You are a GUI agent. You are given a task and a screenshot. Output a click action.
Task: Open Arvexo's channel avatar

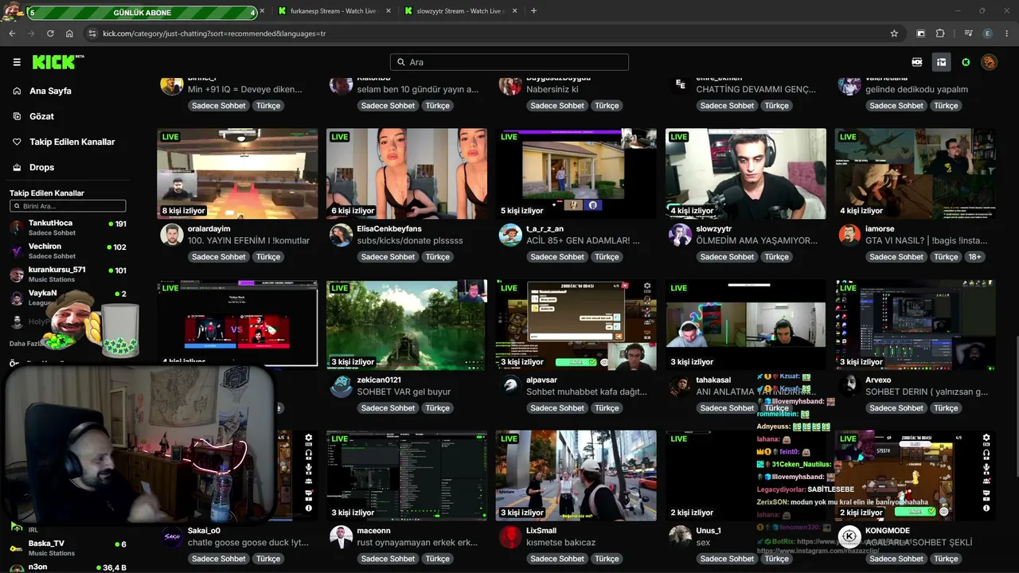click(x=849, y=386)
